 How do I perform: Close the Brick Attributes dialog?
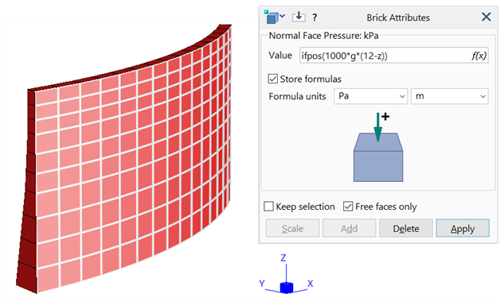click(486, 17)
